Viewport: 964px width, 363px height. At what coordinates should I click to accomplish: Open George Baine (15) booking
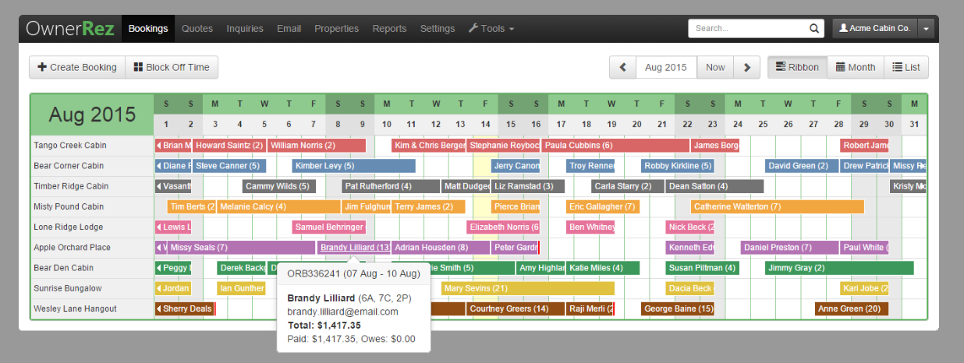[677, 309]
